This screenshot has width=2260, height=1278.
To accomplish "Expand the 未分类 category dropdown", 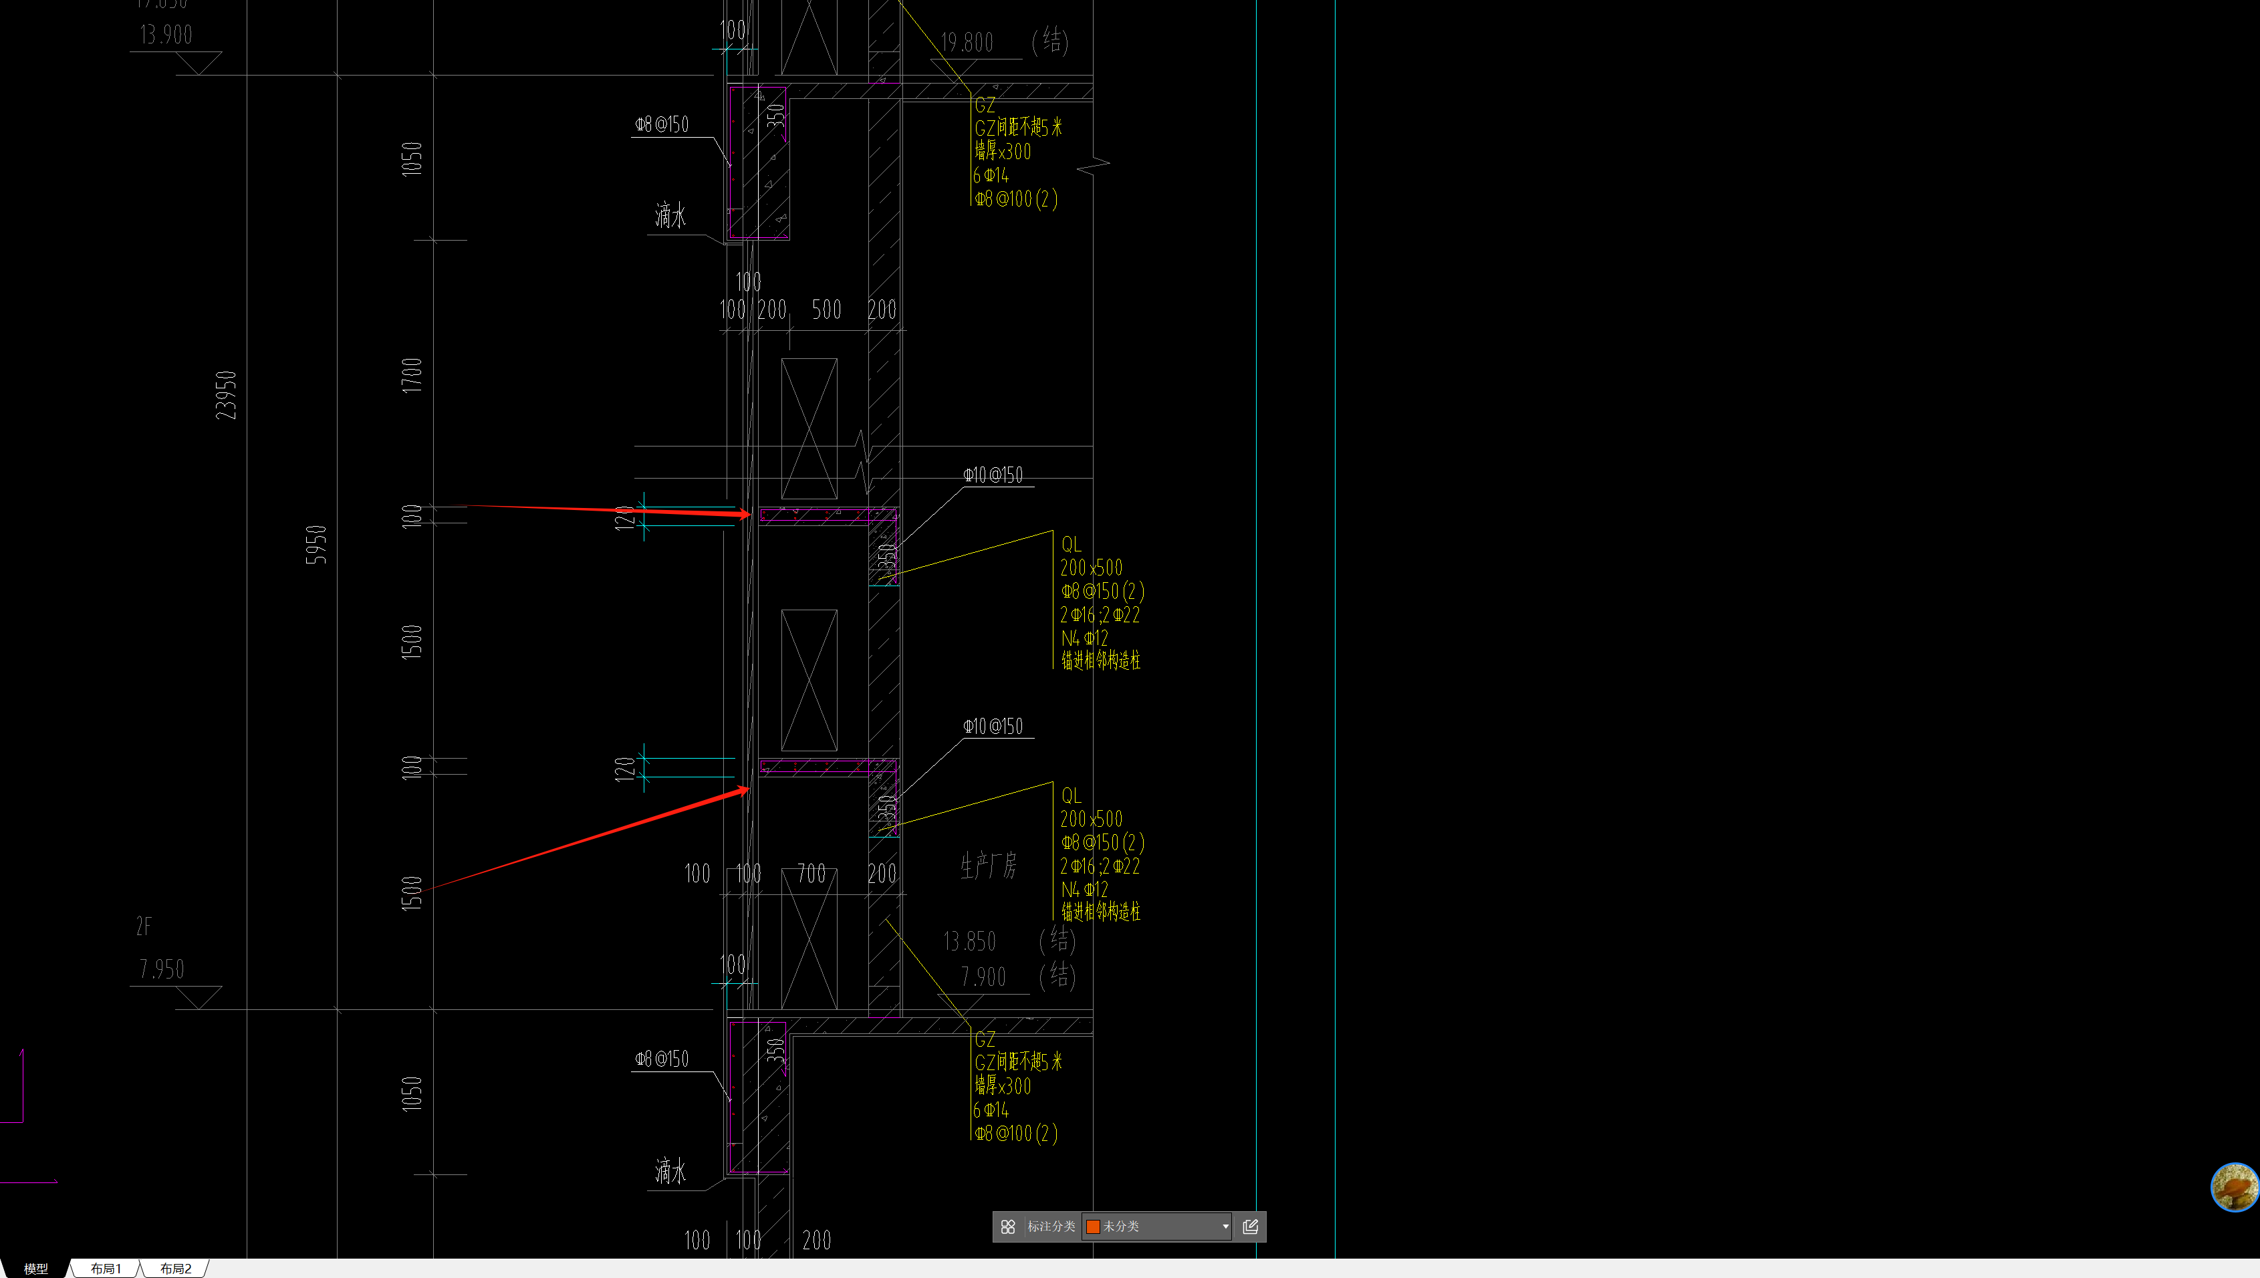I will 1225,1227.
